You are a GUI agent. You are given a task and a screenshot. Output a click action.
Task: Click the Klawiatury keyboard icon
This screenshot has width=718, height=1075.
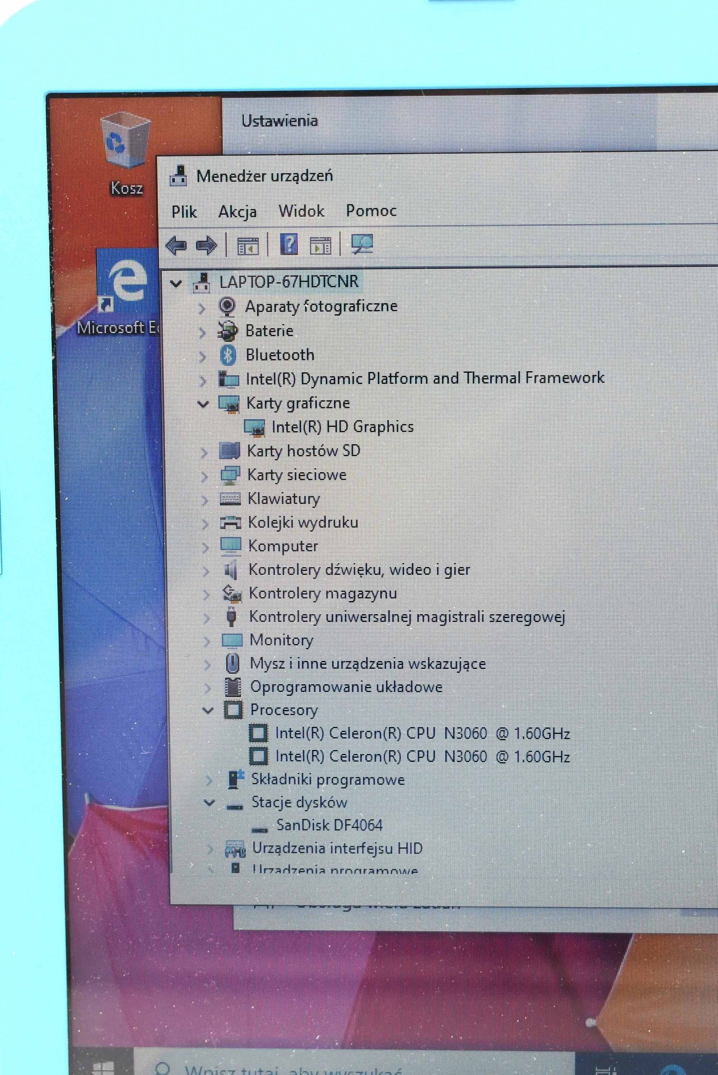(x=230, y=499)
